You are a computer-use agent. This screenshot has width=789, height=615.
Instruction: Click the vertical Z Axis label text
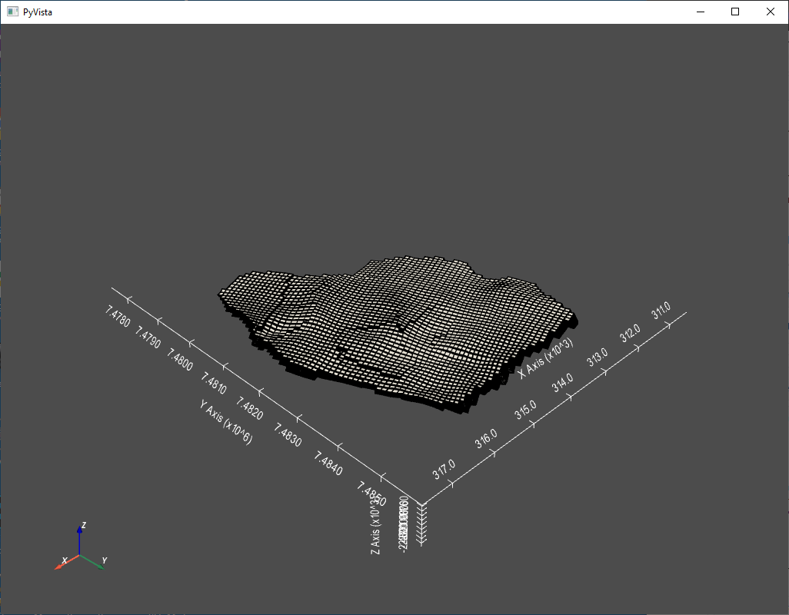(x=375, y=527)
